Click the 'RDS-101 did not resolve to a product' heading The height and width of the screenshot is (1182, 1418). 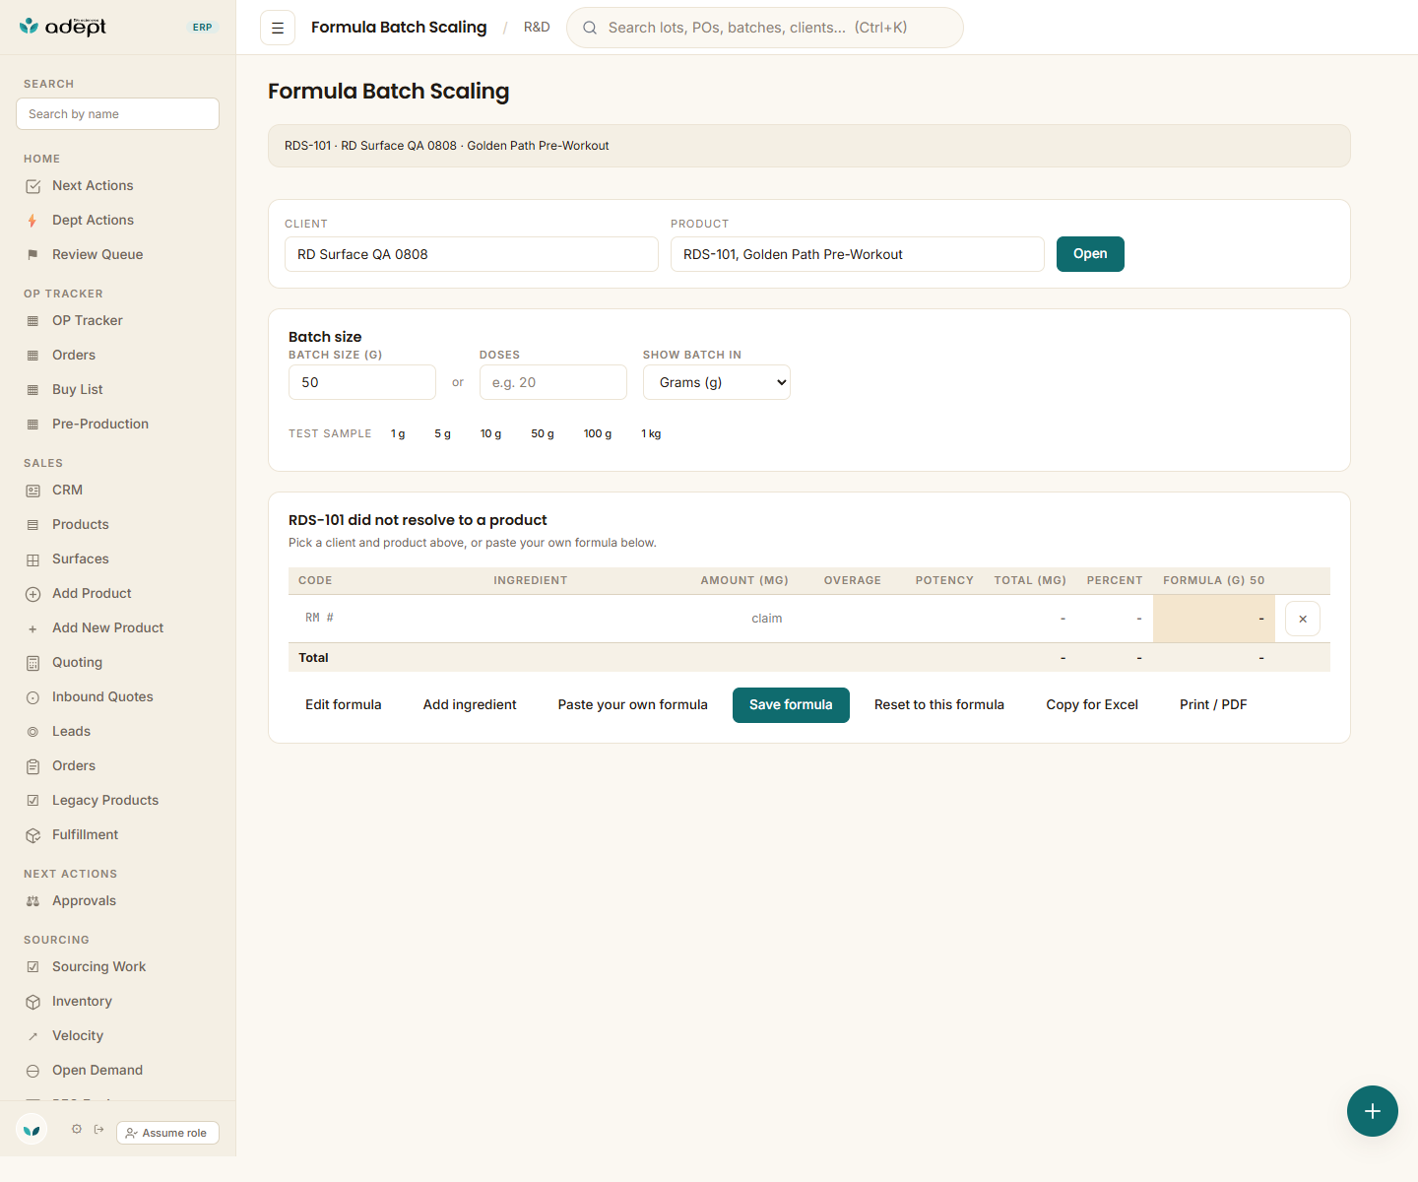tap(418, 520)
